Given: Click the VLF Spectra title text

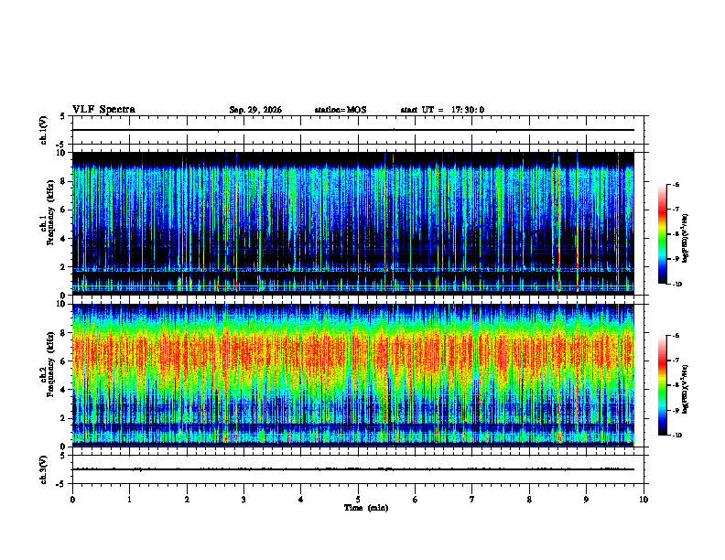Looking at the screenshot, I should point(103,110).
